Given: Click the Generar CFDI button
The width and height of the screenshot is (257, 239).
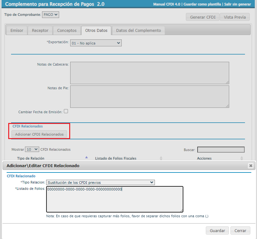Looking at the screenshot, I should [203, 17].
